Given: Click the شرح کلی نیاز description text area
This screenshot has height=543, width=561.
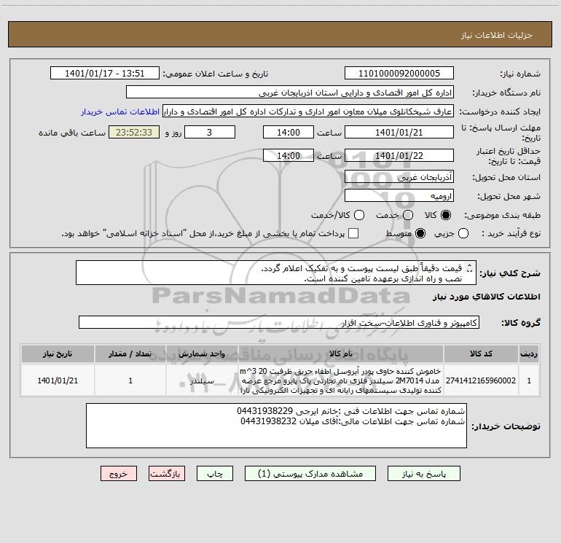Looking at the screenshot, I should click(x=276, y=273).
